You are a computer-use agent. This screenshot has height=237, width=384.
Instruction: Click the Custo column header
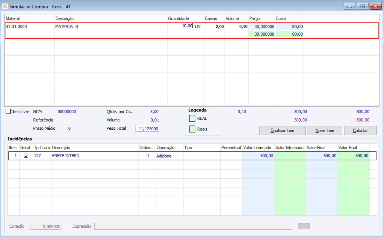(289, 19)
